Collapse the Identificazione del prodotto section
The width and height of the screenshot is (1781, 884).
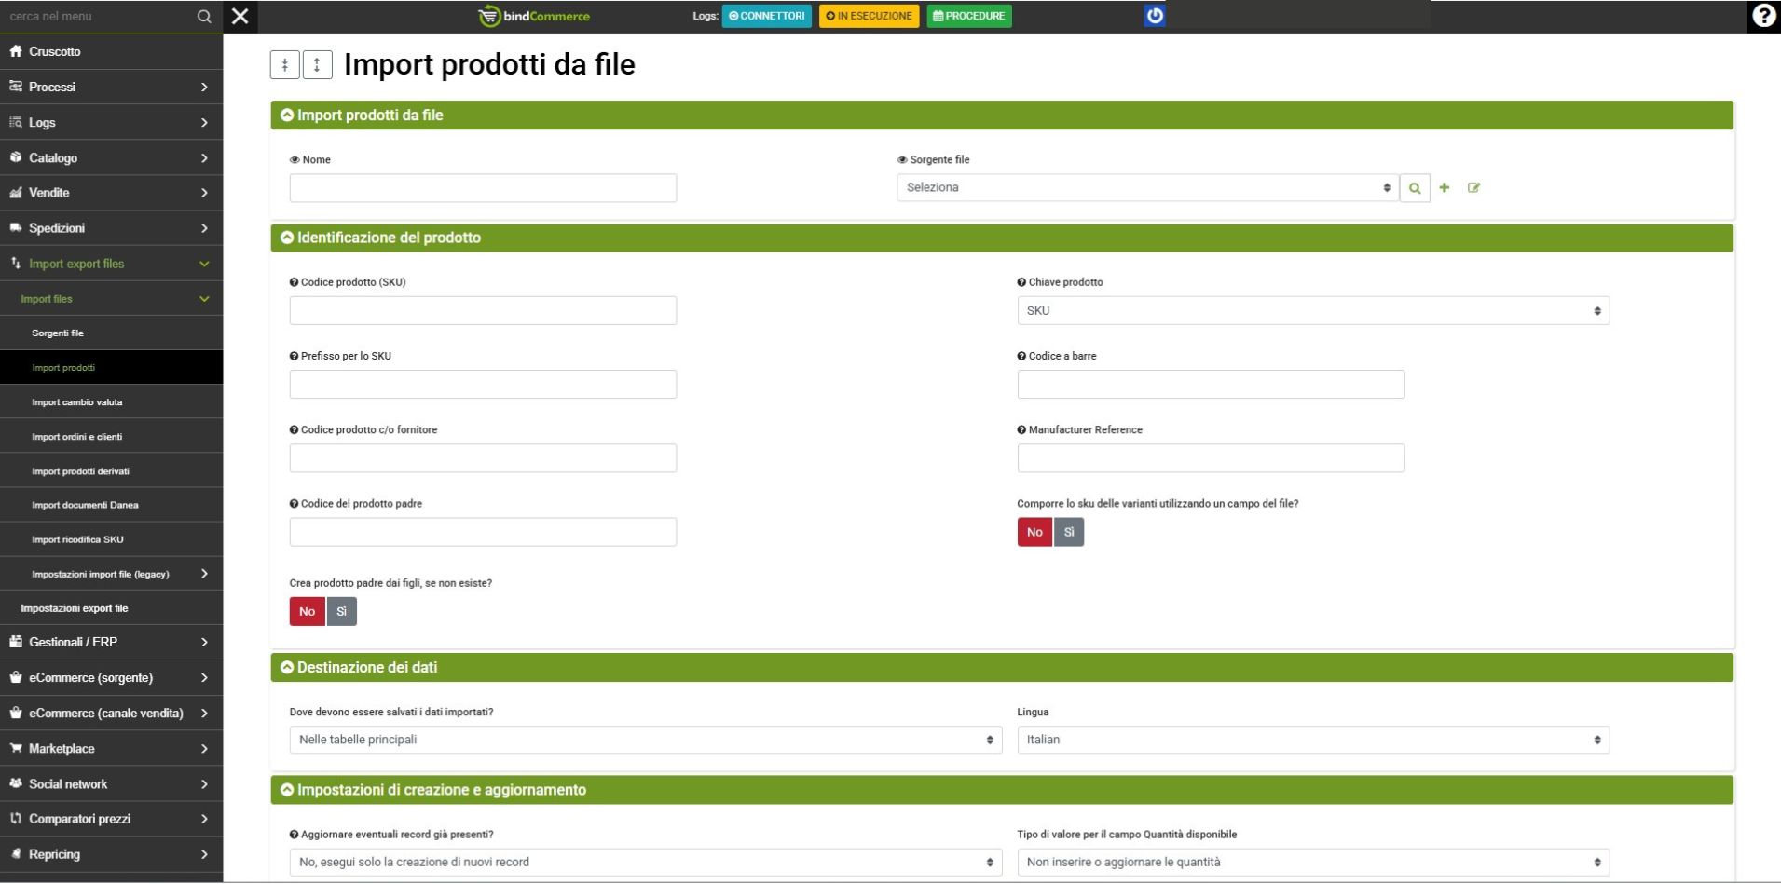point(287,238)
